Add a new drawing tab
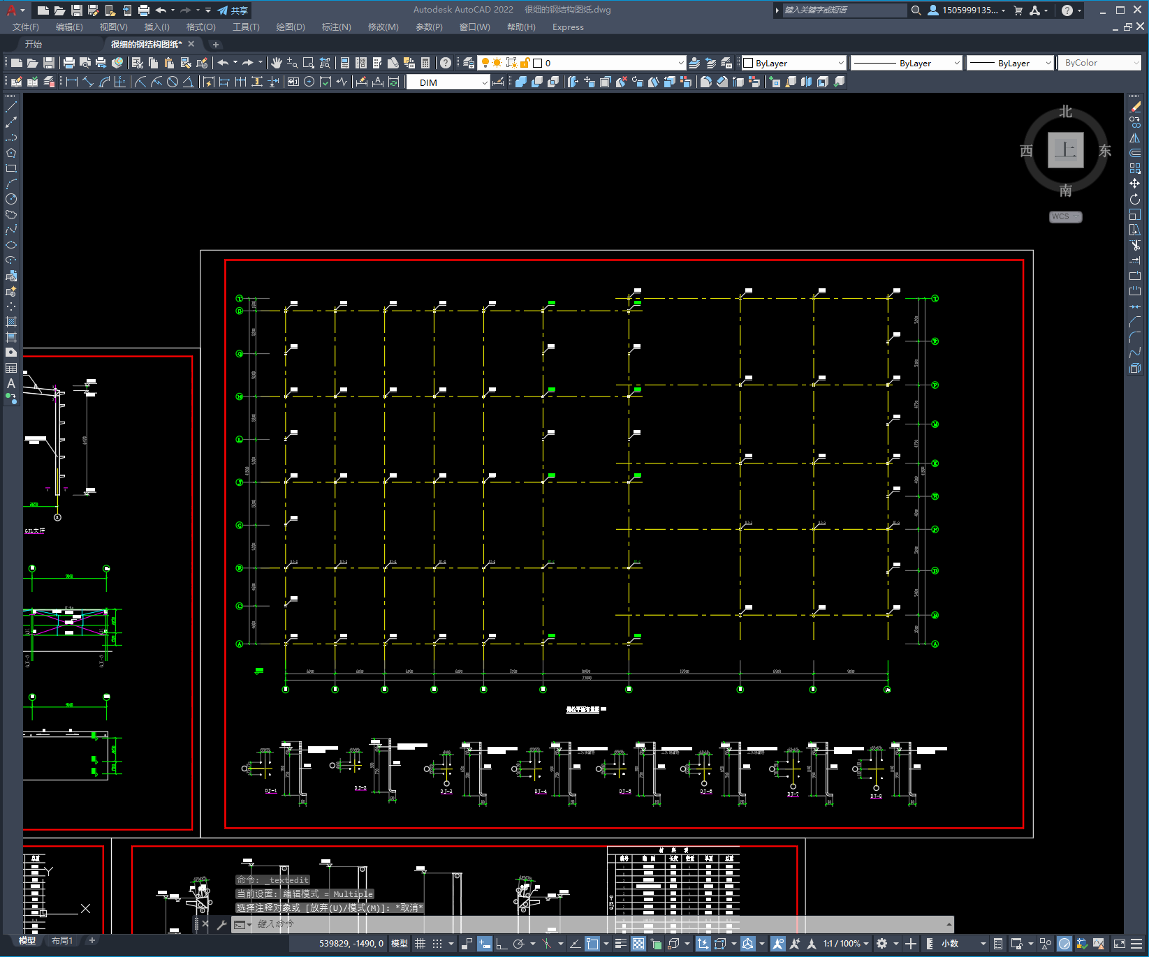Screen dimensions: 1149x957 (216, 44)
